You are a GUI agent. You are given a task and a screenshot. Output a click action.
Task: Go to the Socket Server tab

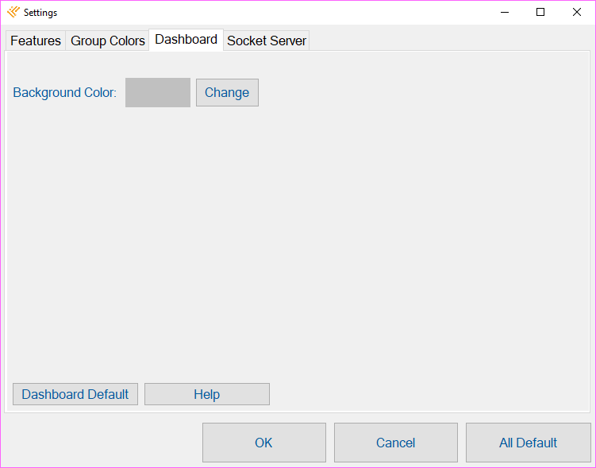point(267,41)
